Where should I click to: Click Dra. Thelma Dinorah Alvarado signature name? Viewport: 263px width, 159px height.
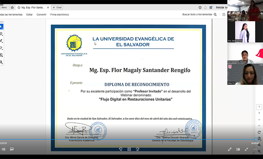(x=173, y=137)
